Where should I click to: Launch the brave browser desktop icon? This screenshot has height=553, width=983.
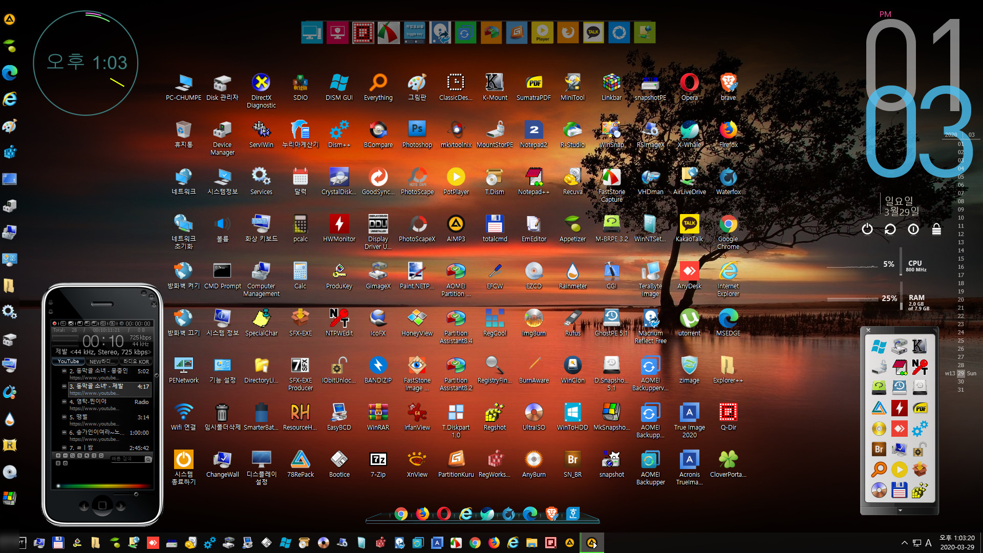[728, 87]
